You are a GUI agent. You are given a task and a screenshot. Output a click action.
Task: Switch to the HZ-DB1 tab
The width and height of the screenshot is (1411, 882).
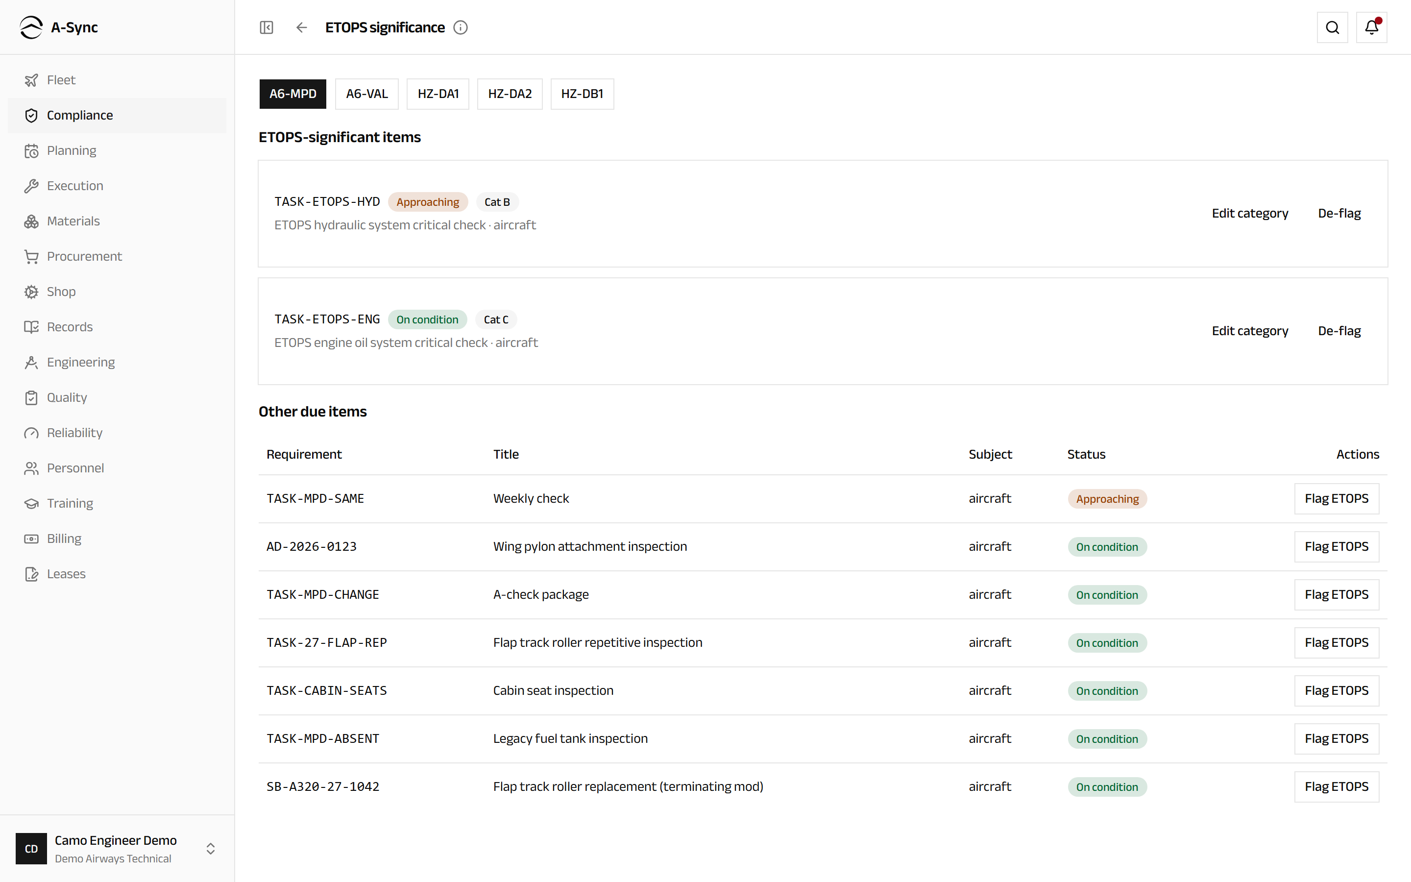pyautogui.click(x=582, y=94)
